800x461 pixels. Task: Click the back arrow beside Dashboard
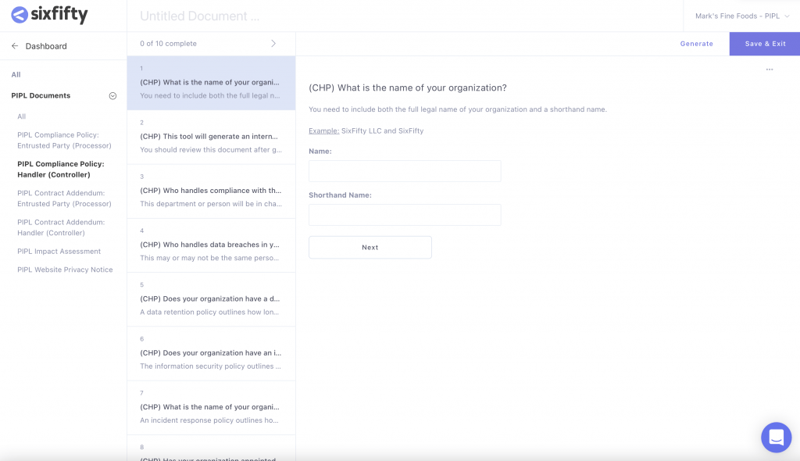pos(15,46)
